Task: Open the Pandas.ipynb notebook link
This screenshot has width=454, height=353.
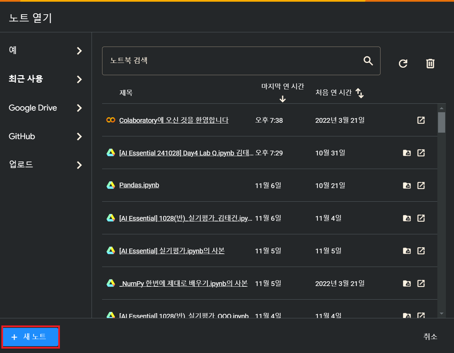Action: 139,185
